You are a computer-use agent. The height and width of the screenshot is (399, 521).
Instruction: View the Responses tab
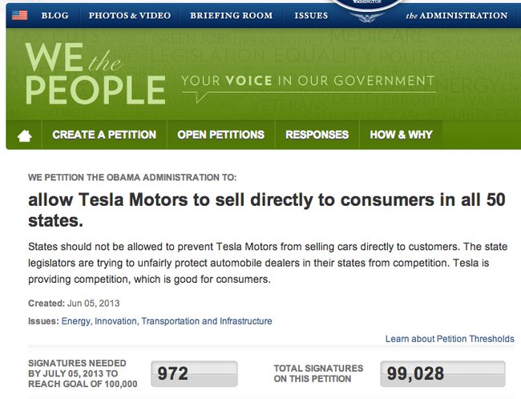click(317, 135)
